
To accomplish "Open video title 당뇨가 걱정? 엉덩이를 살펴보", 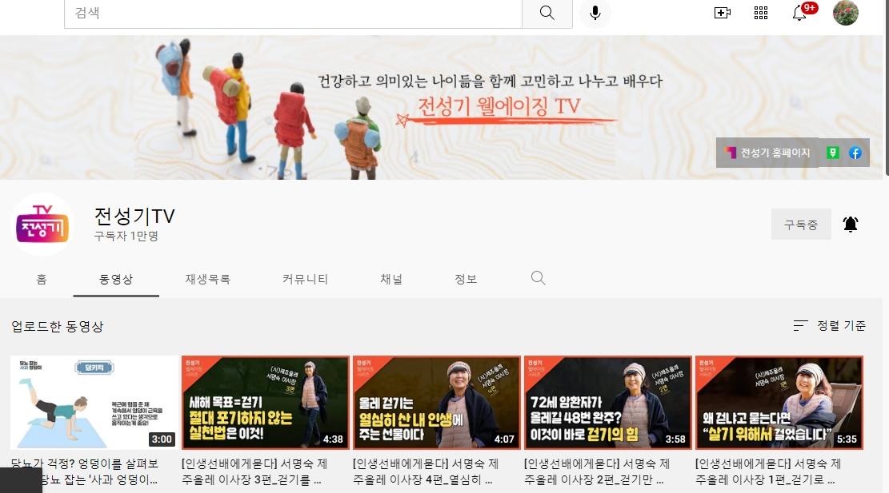I will pos(85,471).
